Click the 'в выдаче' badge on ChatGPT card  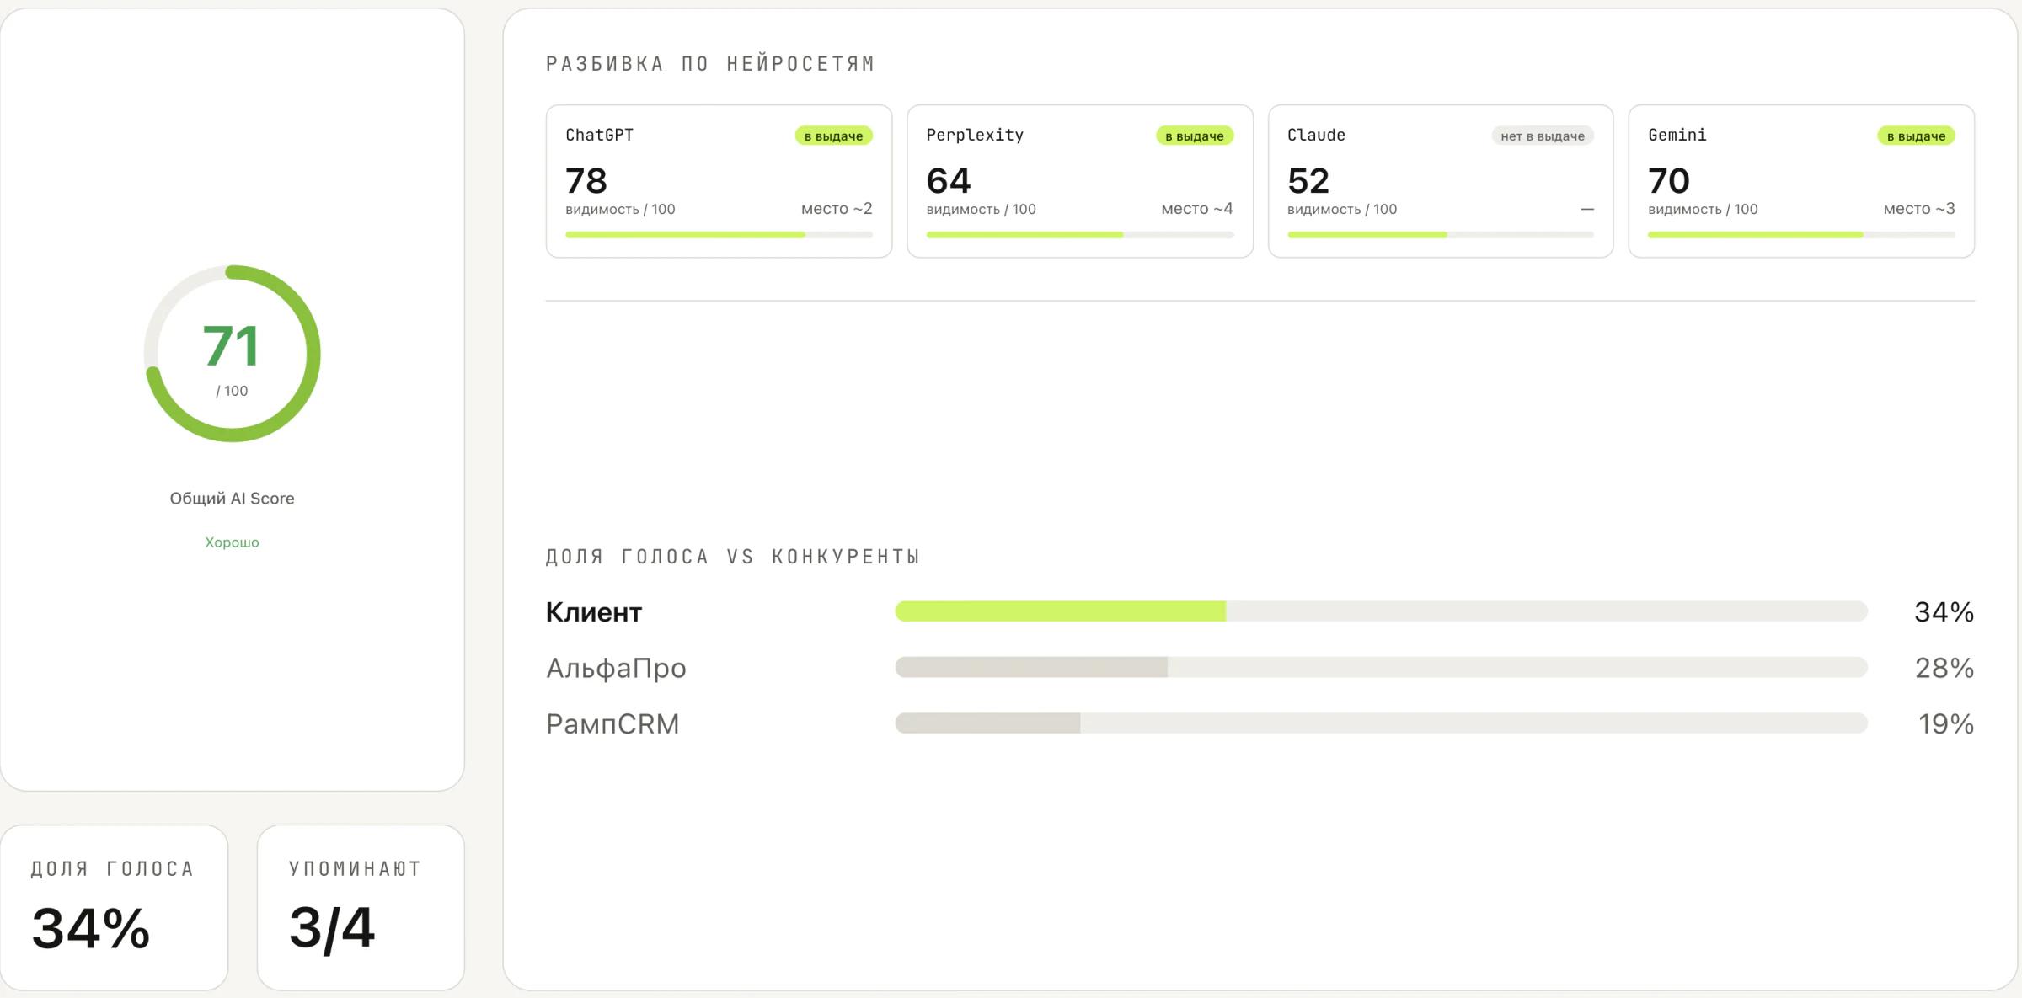coord(833,136)
